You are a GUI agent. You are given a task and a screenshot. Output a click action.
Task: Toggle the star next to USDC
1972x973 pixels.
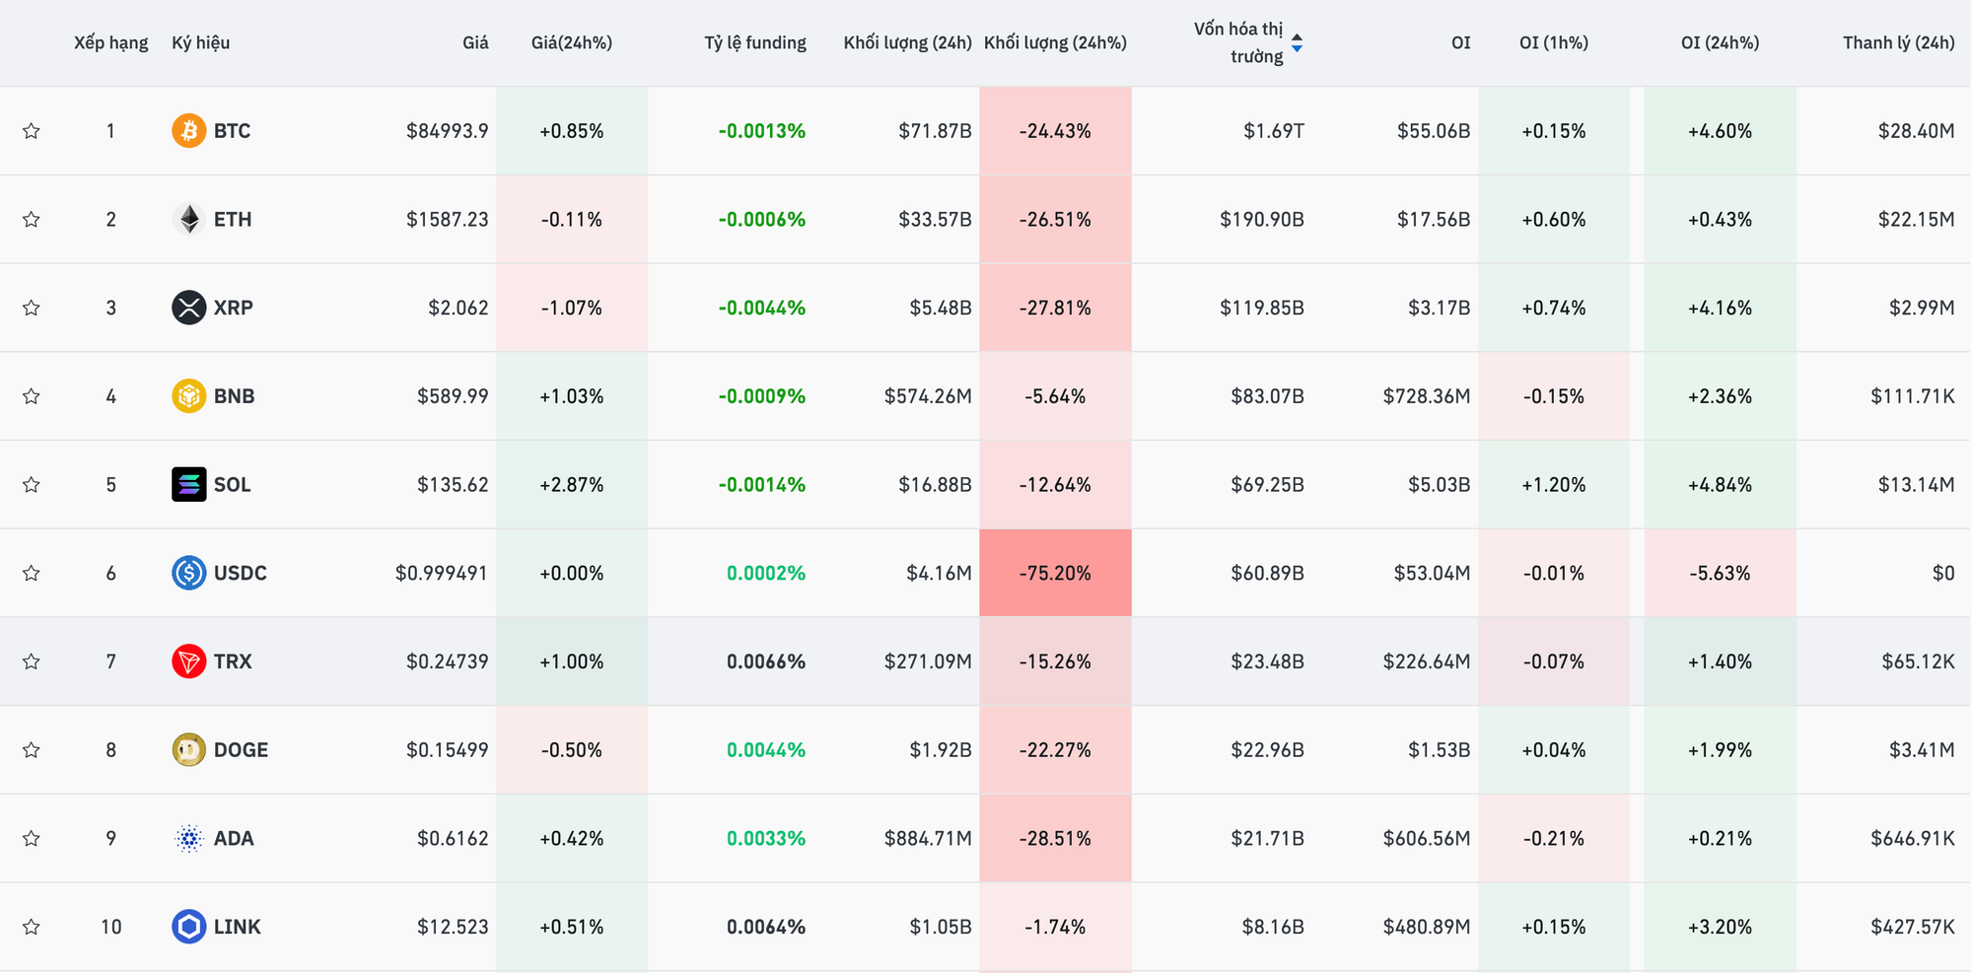[x=32, y=573]
